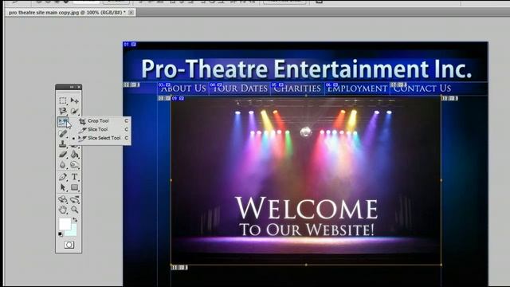
Task: Click the Tour Dates navigation slice
Action: [x=240, y=88]
